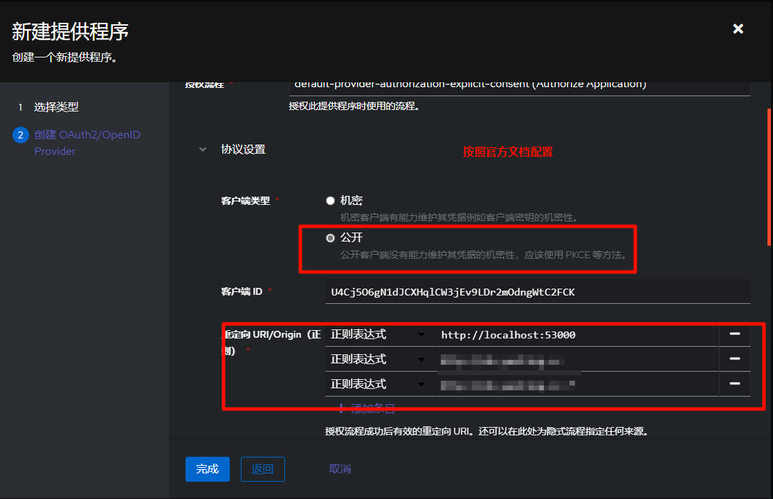This screenshot has width=773, height=499.
Task: Click the plus icon to add entry
Action: (340, 408)
